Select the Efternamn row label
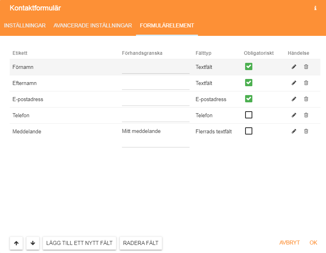Image resolution: width=326 pixels, height=253 pixels. point(25,83)
